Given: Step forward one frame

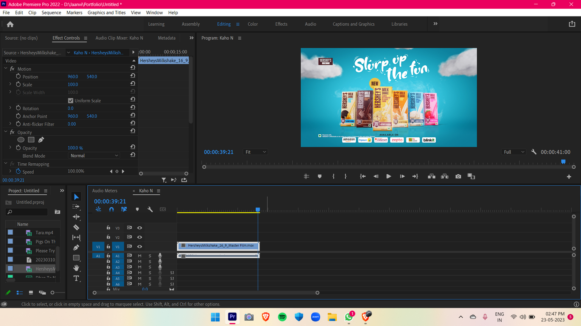Looking at the screenshot, I should click(402, 176).
